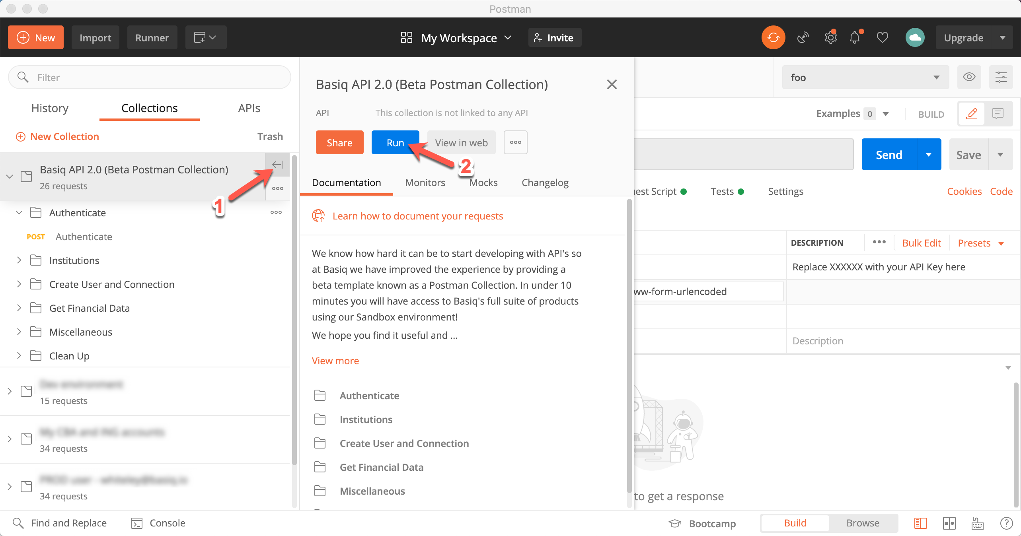Open the Send button dropdown arrow
The height and width of the screenshot is (536, 1021).
tap(929, 155)
